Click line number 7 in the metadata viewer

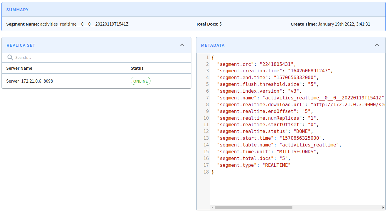coord(207,98)
